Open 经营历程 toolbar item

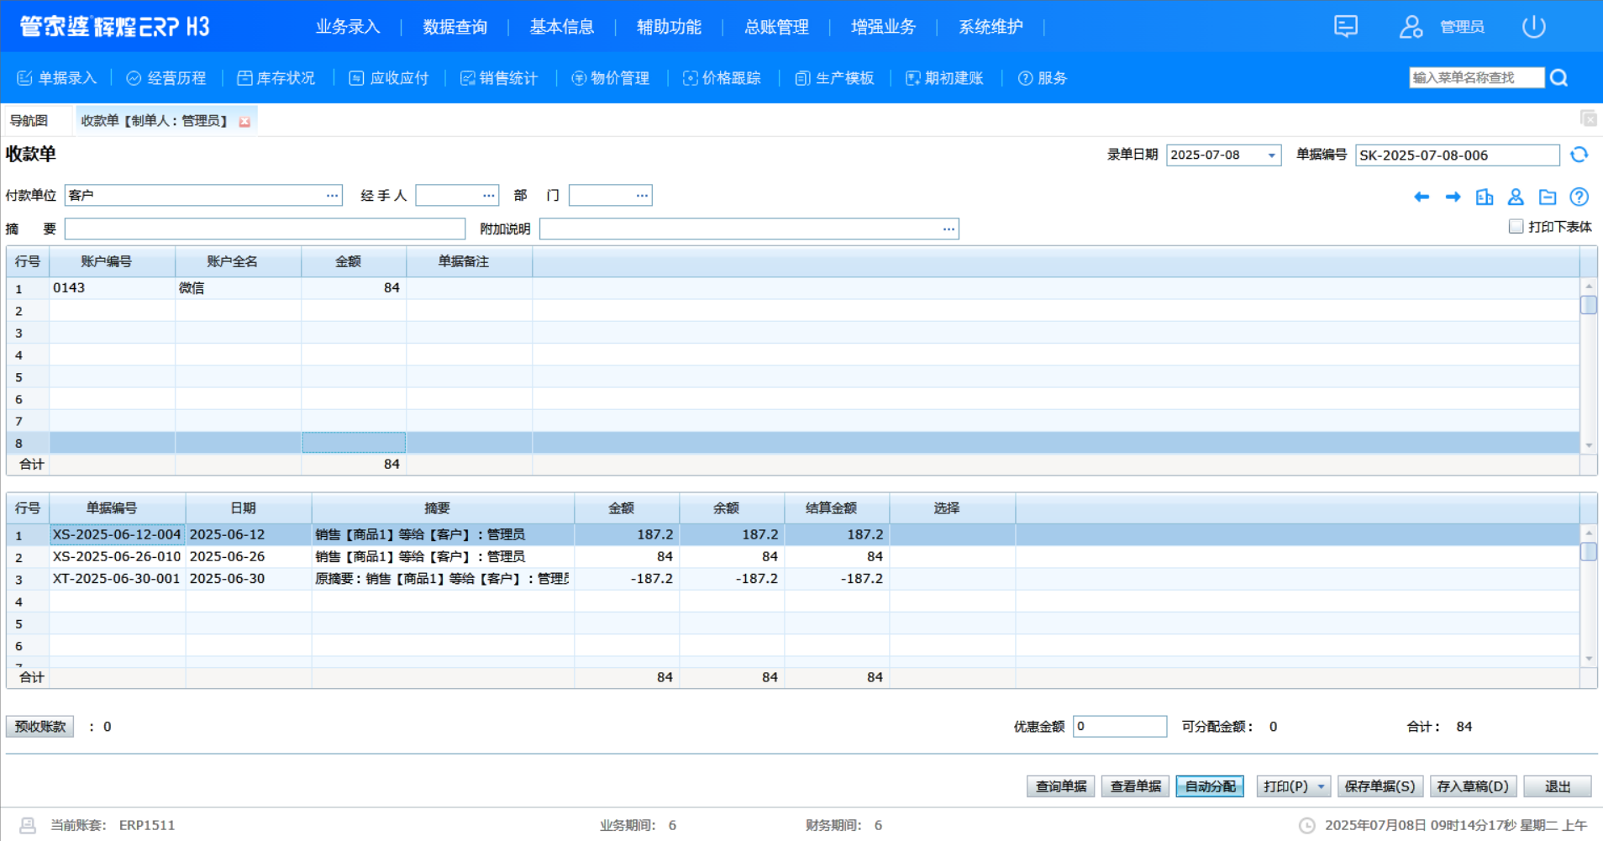click(166, 78)
